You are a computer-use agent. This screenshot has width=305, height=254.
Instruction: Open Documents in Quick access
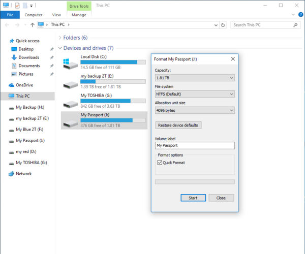coord(29,66)
